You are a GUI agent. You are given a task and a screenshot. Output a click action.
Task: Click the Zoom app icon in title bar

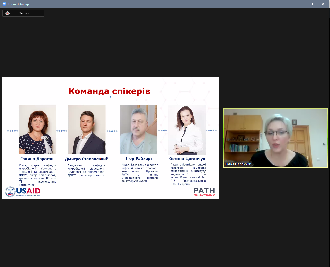[x=4, y=4]
